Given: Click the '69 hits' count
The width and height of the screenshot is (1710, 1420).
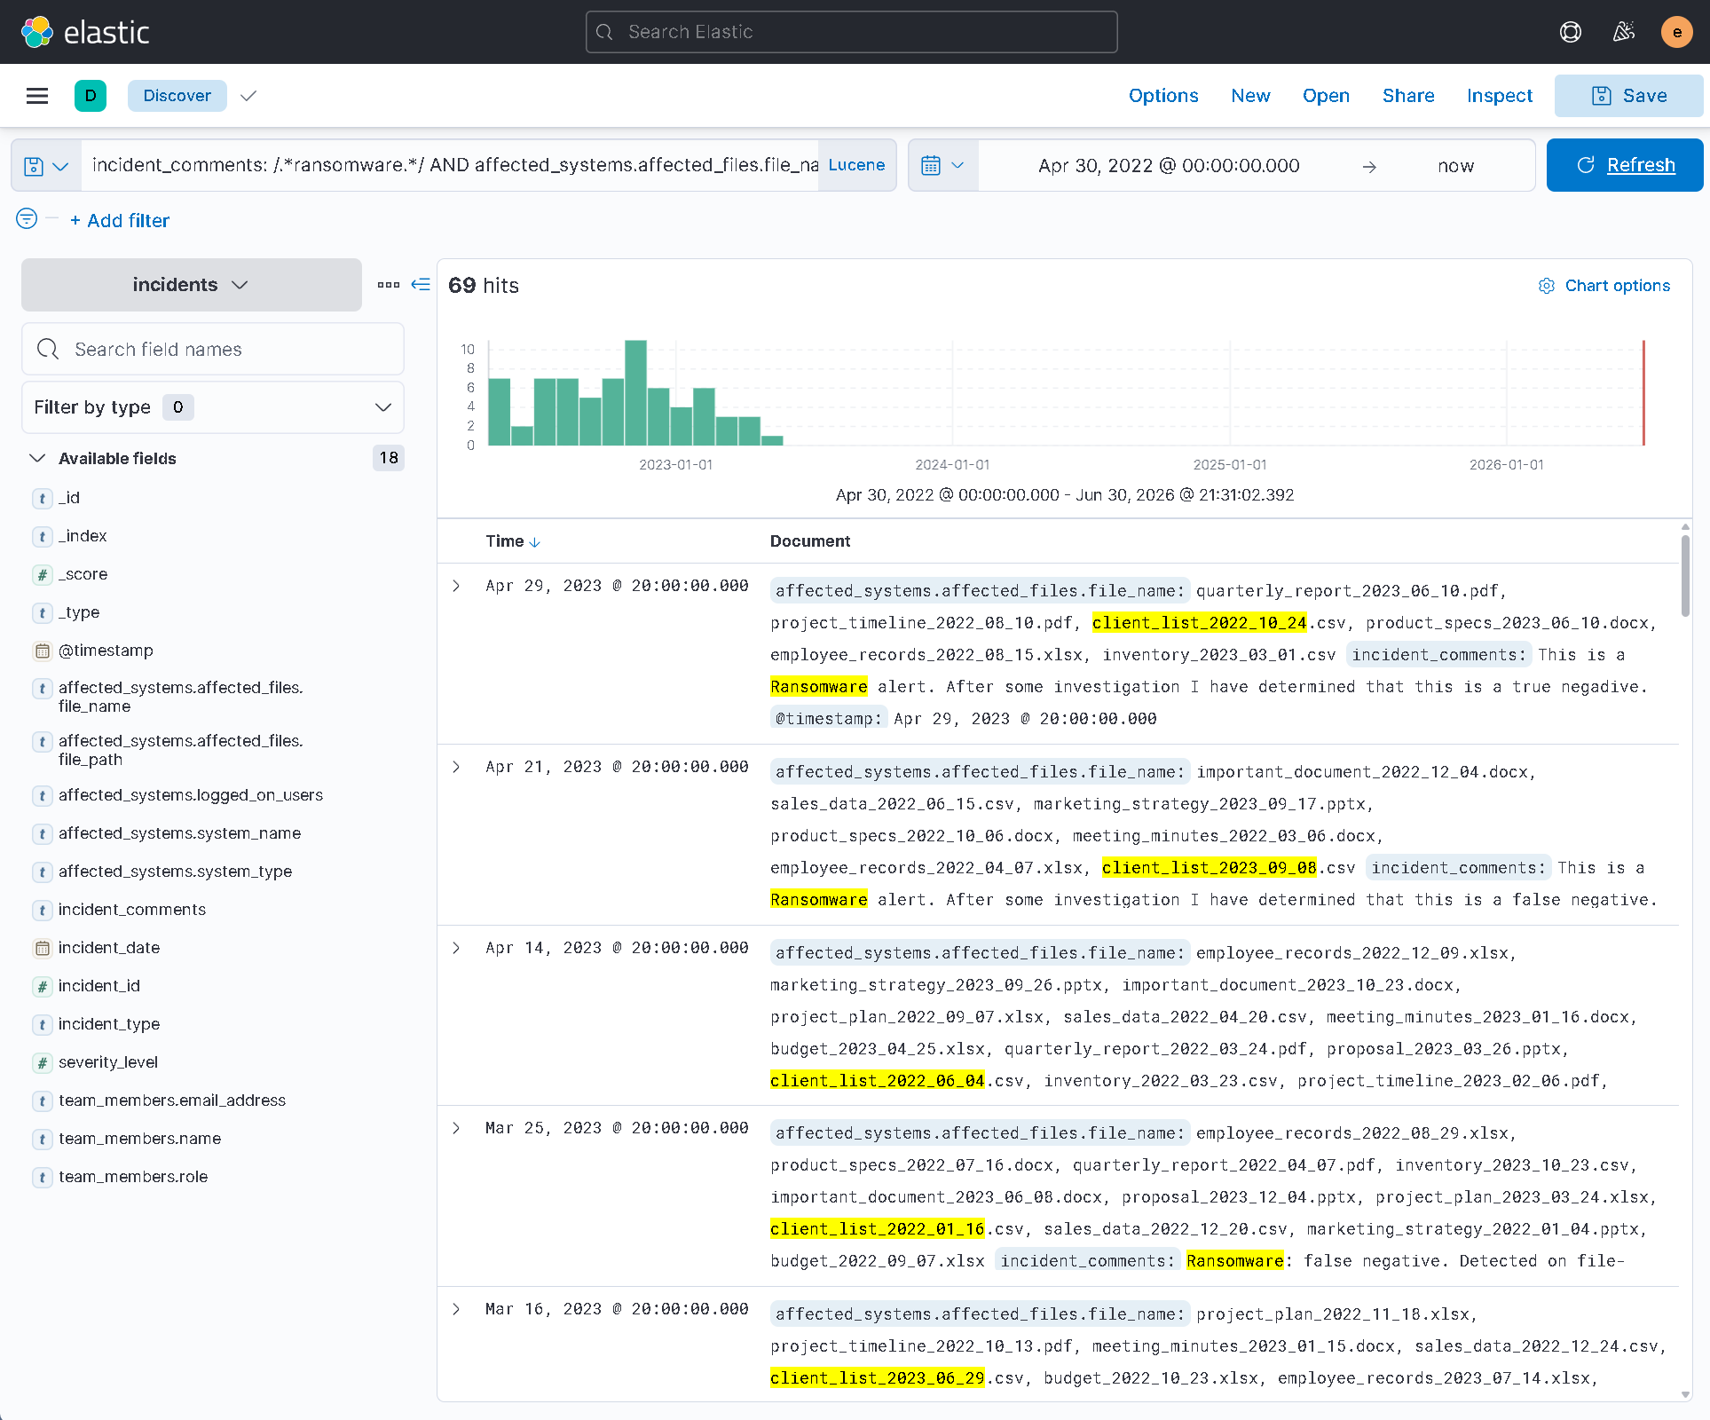Looking at the screenshot, I should [483, 286].
